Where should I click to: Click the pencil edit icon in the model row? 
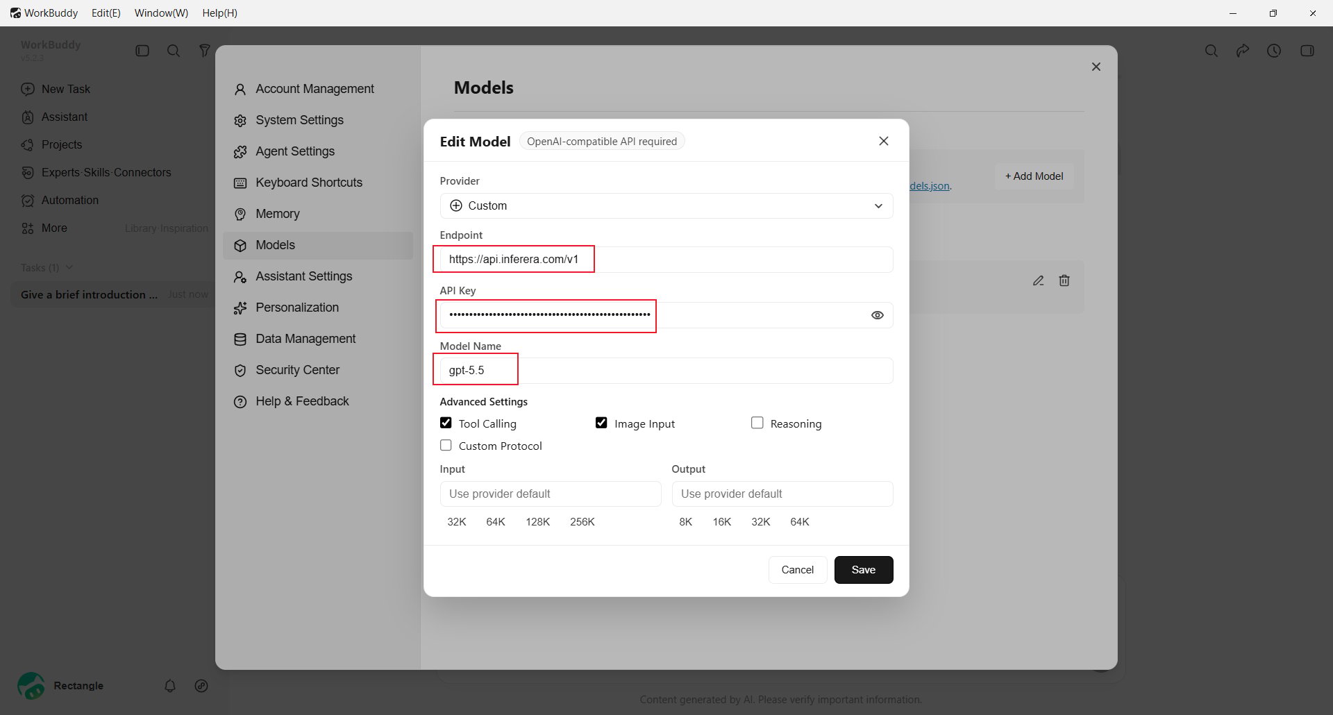click(1038, 280)
